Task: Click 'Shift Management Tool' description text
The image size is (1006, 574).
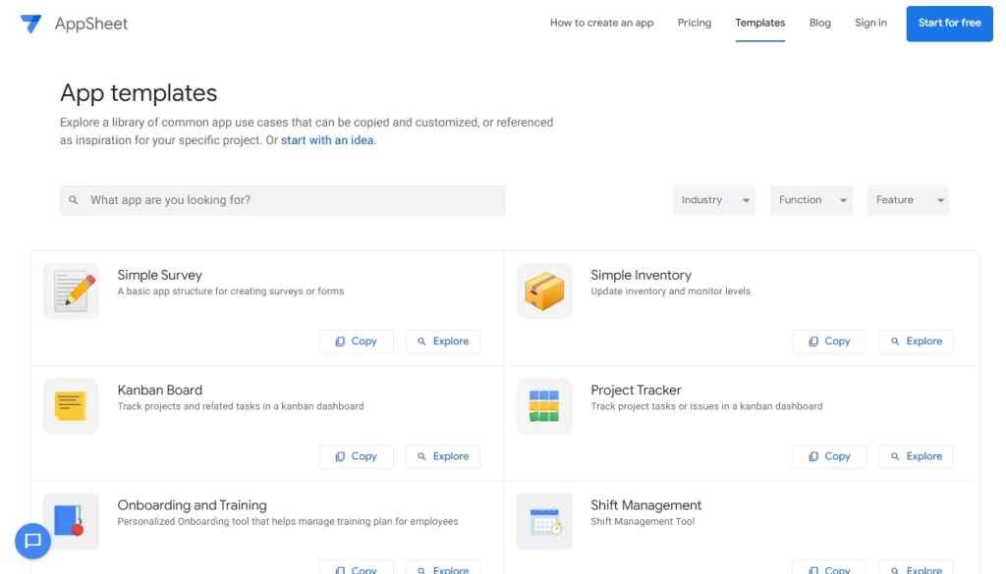Action: coord(643,521)
